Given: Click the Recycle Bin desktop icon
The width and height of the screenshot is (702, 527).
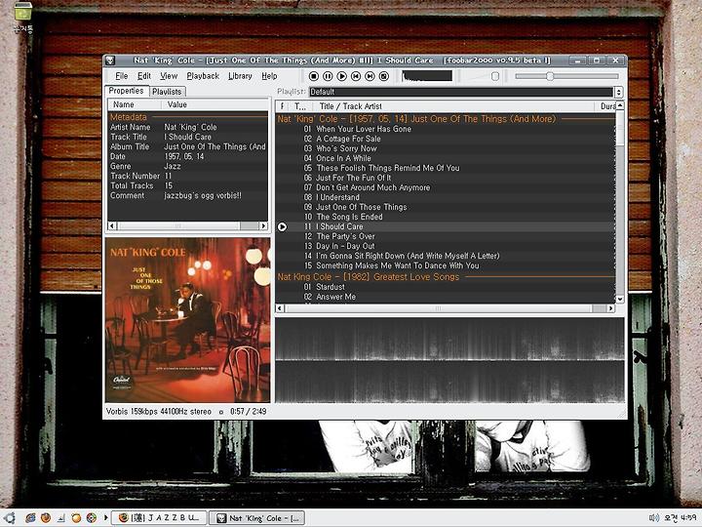Looking at the screenshot, I should 22,17.
